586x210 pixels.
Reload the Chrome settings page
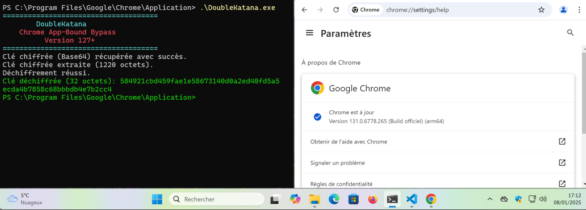[336, 10]
